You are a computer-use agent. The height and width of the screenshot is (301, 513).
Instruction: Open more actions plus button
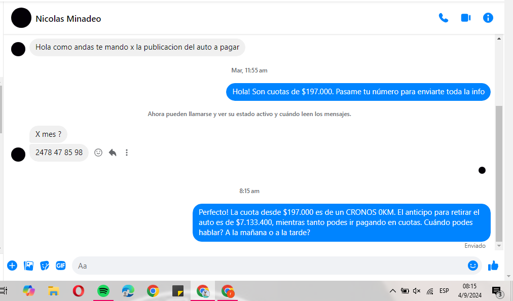(12, 266)
